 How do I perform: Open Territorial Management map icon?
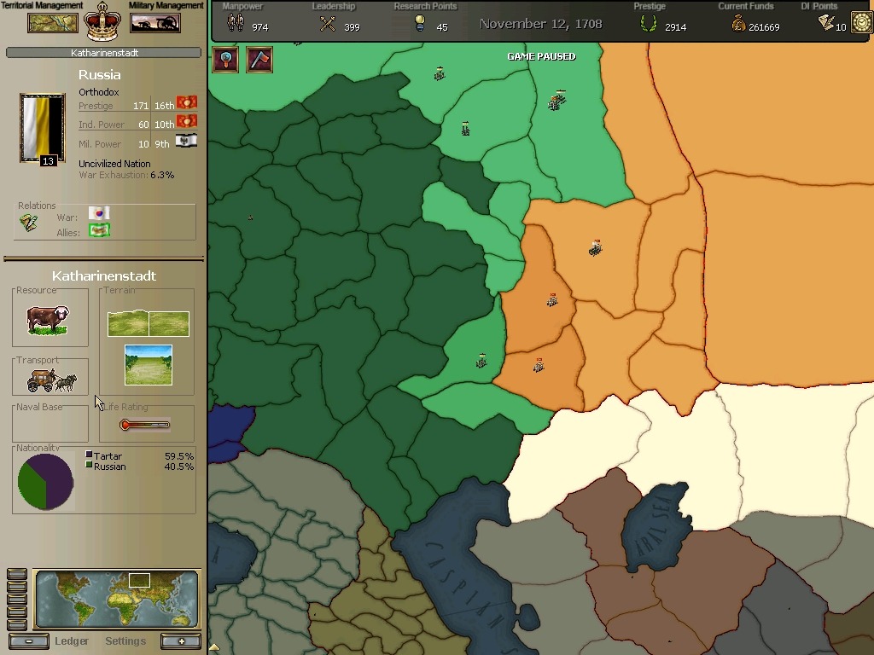click(x=52, y=23)
